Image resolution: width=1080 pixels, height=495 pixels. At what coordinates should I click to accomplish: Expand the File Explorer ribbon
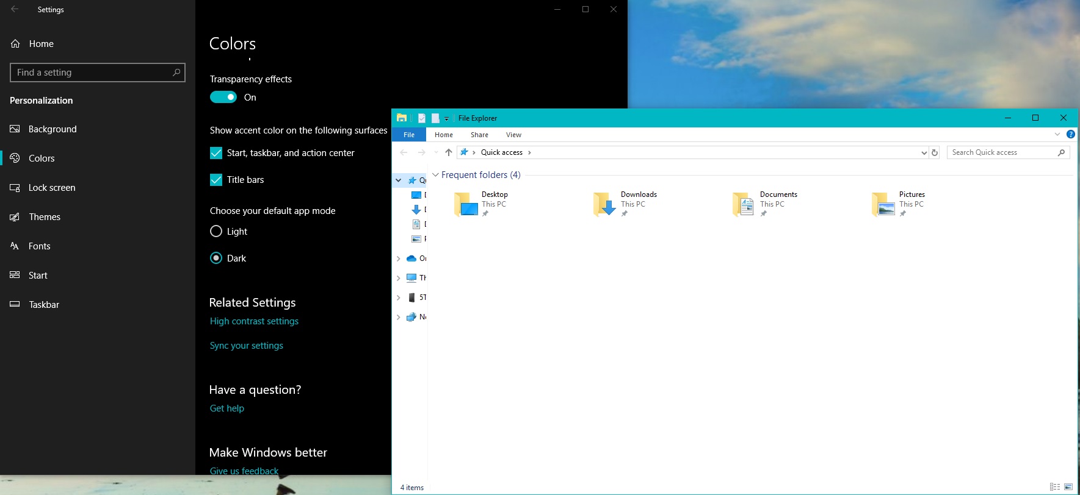pos(1057,134)
